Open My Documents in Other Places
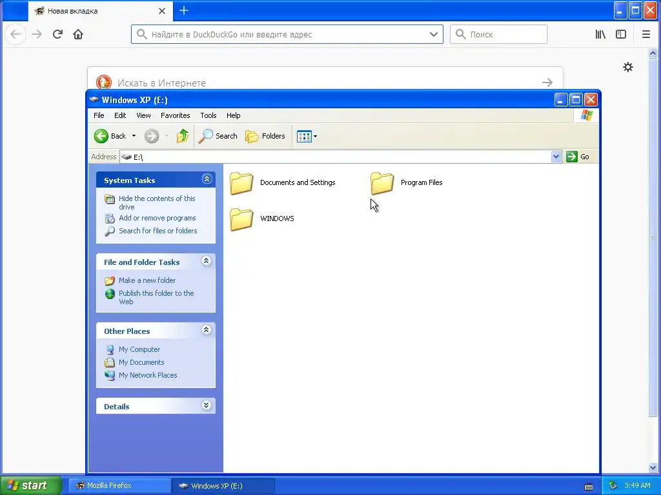This screenshot has width=661, height=495. 141,362
